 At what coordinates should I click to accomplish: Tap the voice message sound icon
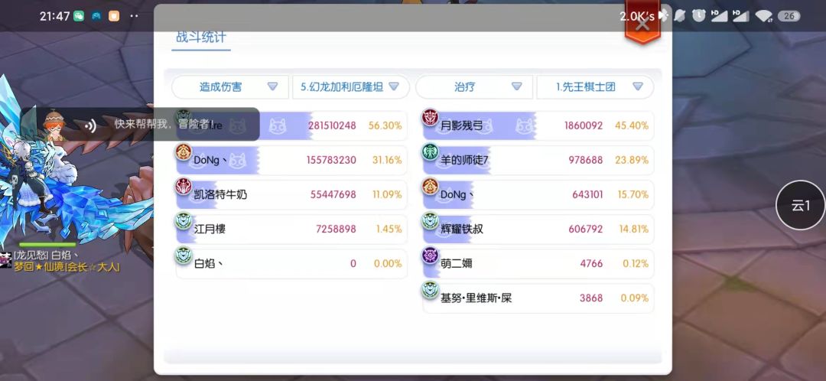coord(90,125)
